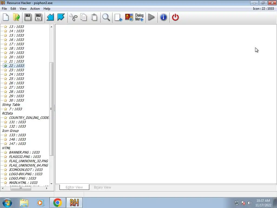Save the file using the floppy disk icon

point(28,17)
